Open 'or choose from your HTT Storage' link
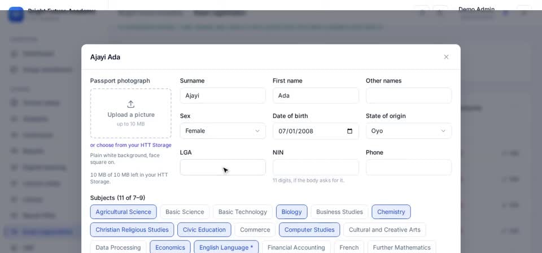This screenshot has height=253, width=542. click(x=130, y=145)
